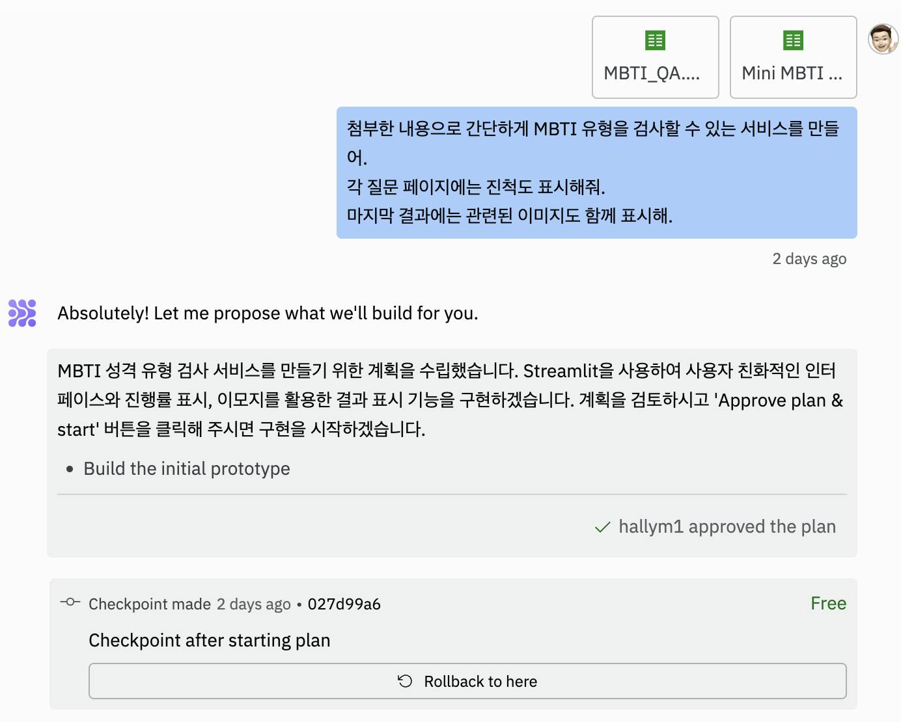Click the "Checkpoint after starting plan" title
The width and height of the screenshot is (901, 722).
tap(210, 641)
